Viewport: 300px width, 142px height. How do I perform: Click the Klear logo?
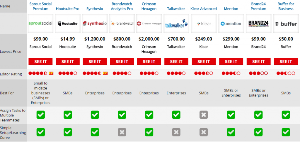click(204, 23)
